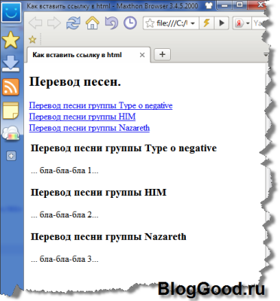280x301 pixels.
Task: Follow link 'Перевод песни группы HIM'
Action: click(82, 117)
